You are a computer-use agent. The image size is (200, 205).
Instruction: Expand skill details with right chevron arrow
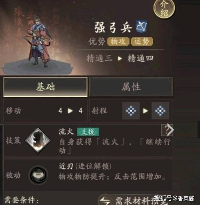pyautogui.click(x=167, y=130)
